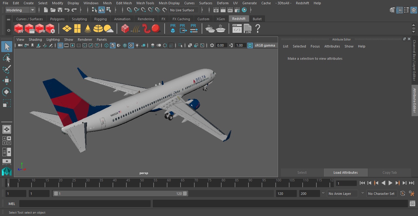
Task: Activate the Lasso select tool
Action: [x=7, y=58]
